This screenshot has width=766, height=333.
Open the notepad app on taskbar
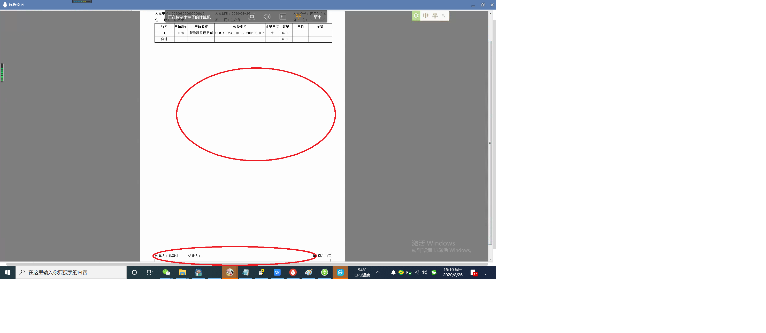[245, 272]
